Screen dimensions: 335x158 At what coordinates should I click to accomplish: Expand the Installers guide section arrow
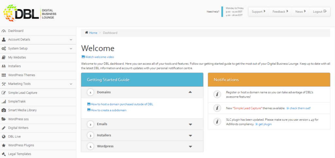coord(190,135)
